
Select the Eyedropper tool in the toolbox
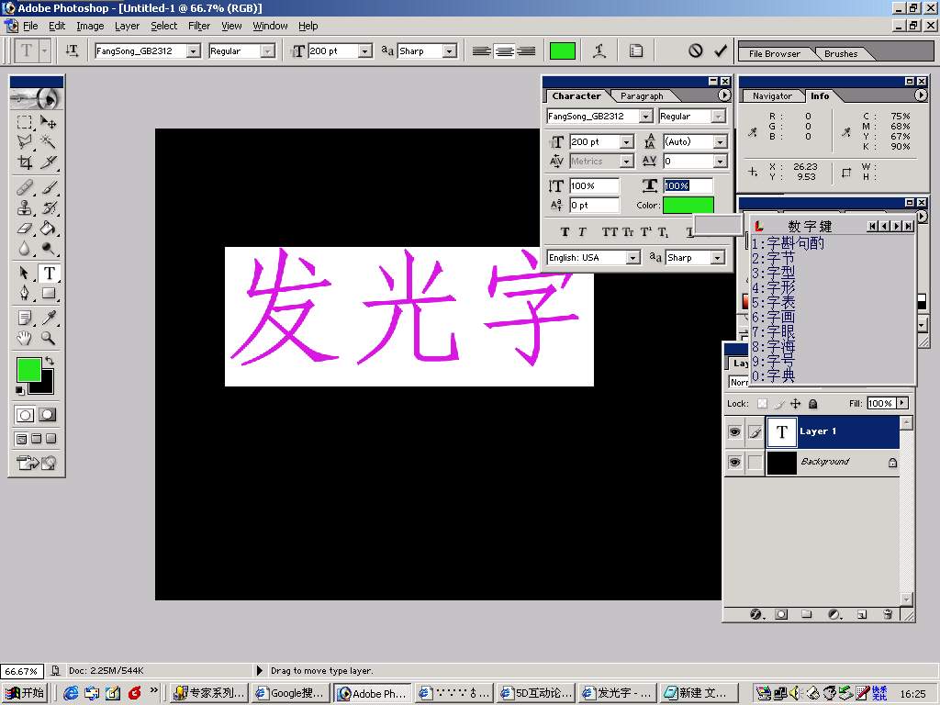tap(49, 318)
